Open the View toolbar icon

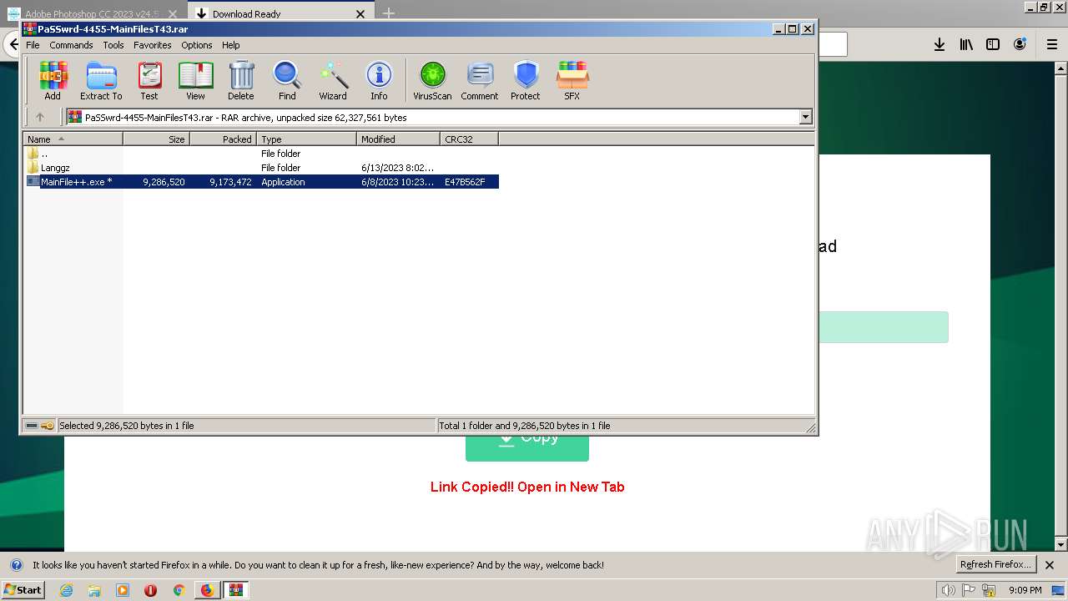pyautogui.click(x=195, y=81)
